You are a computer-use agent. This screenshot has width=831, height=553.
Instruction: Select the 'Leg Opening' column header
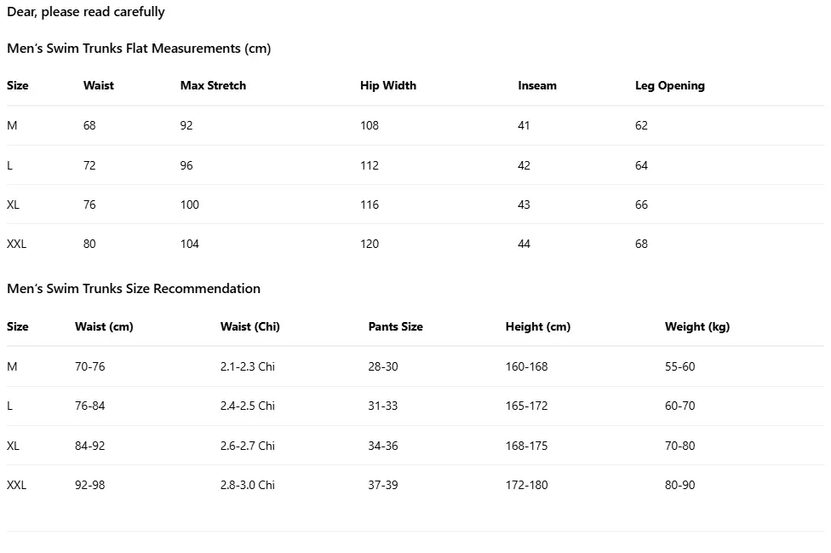coord(670,85)
